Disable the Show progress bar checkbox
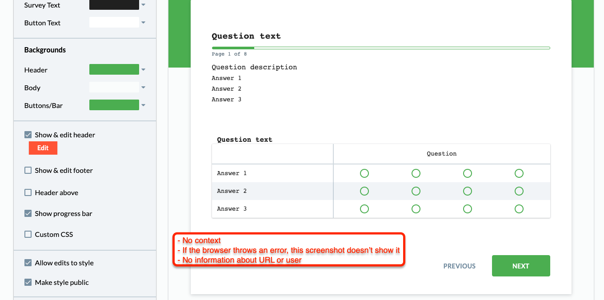This screenshot has width=604, height=300. point(28,213)
